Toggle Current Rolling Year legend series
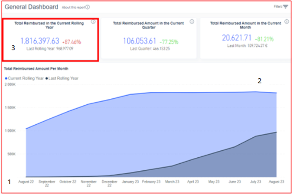Viewport: 292px width, 194px height. click(25, 78)
